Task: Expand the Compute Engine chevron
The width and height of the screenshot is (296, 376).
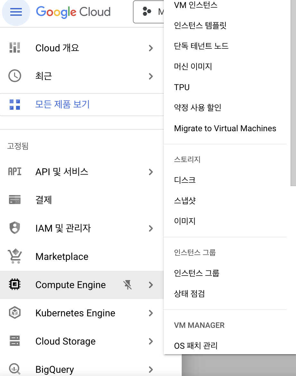Action: tap(151, 285)
